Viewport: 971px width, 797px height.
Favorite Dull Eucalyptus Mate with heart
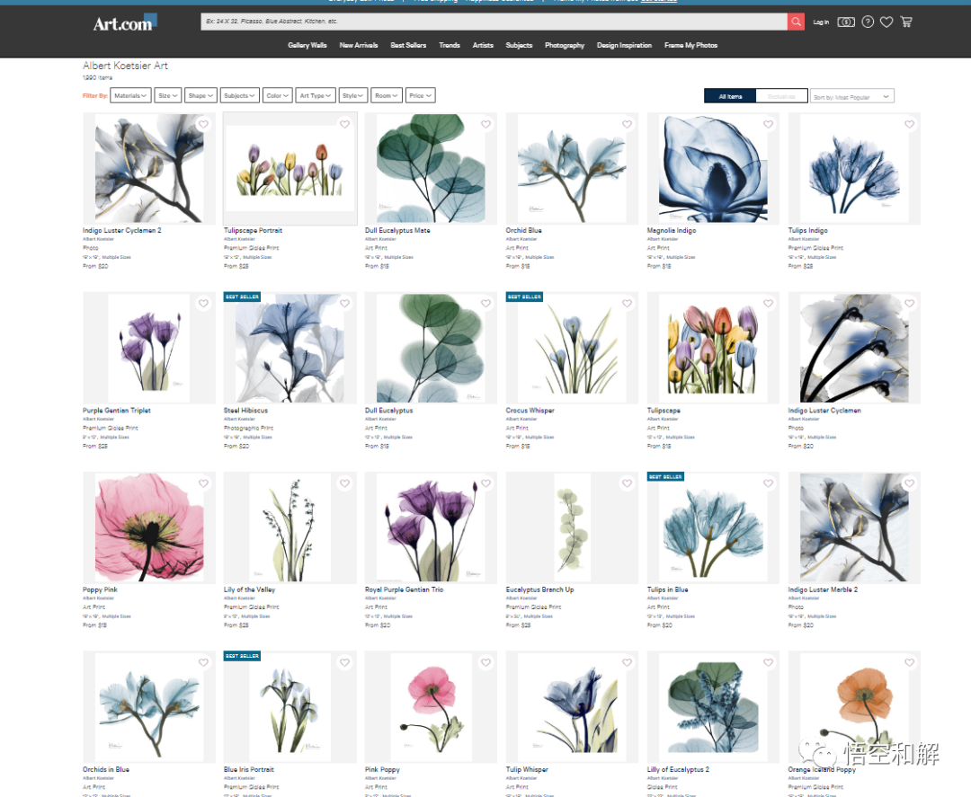click(486, 124)
